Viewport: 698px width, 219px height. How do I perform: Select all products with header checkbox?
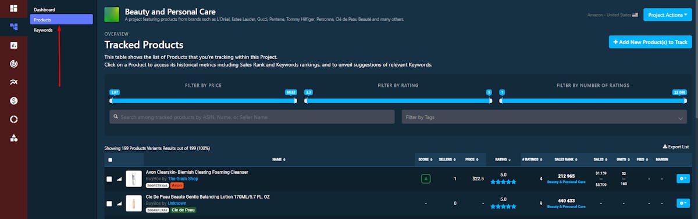pyautogui.click(x=111, y=160)
